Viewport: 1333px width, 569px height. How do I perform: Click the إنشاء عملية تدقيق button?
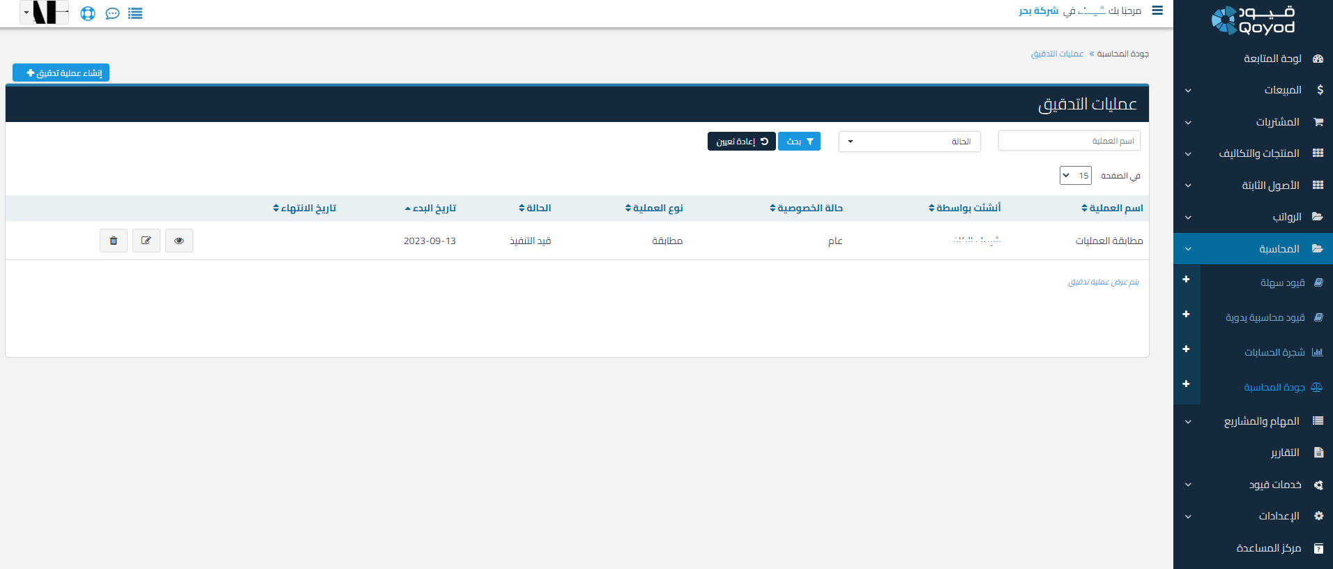point(61,73)
